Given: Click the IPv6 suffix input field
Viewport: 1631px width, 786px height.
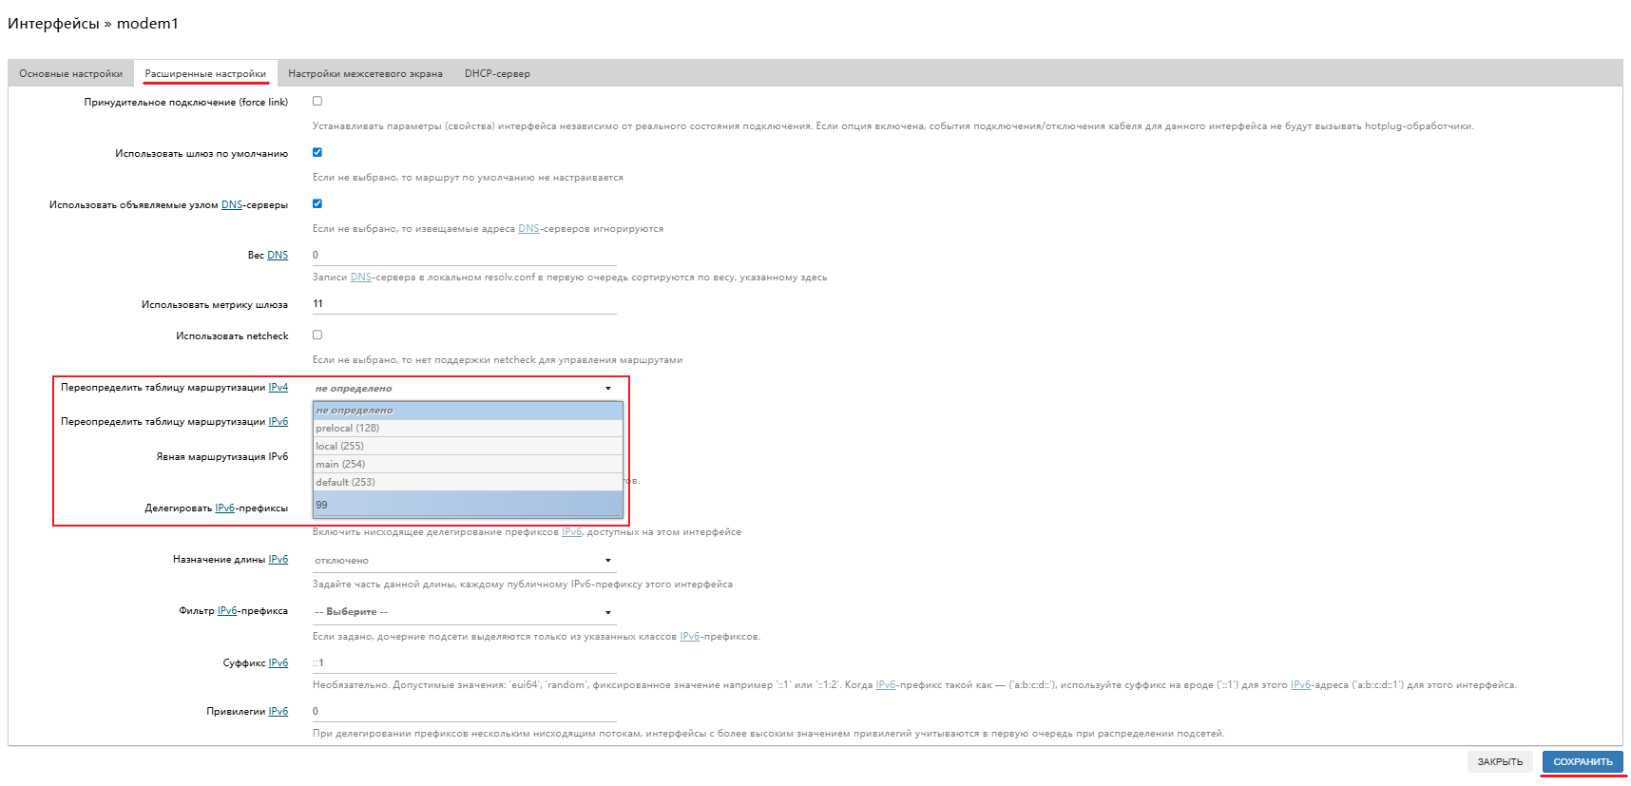Looking at the screenshot, I should point(464,662).
